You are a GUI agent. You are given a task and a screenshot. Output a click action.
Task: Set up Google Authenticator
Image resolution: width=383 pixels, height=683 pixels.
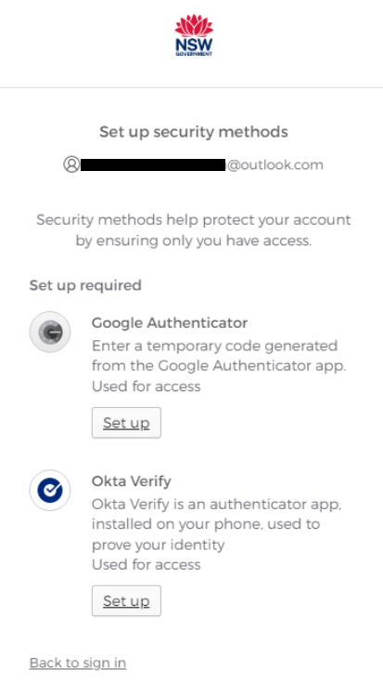126,423
